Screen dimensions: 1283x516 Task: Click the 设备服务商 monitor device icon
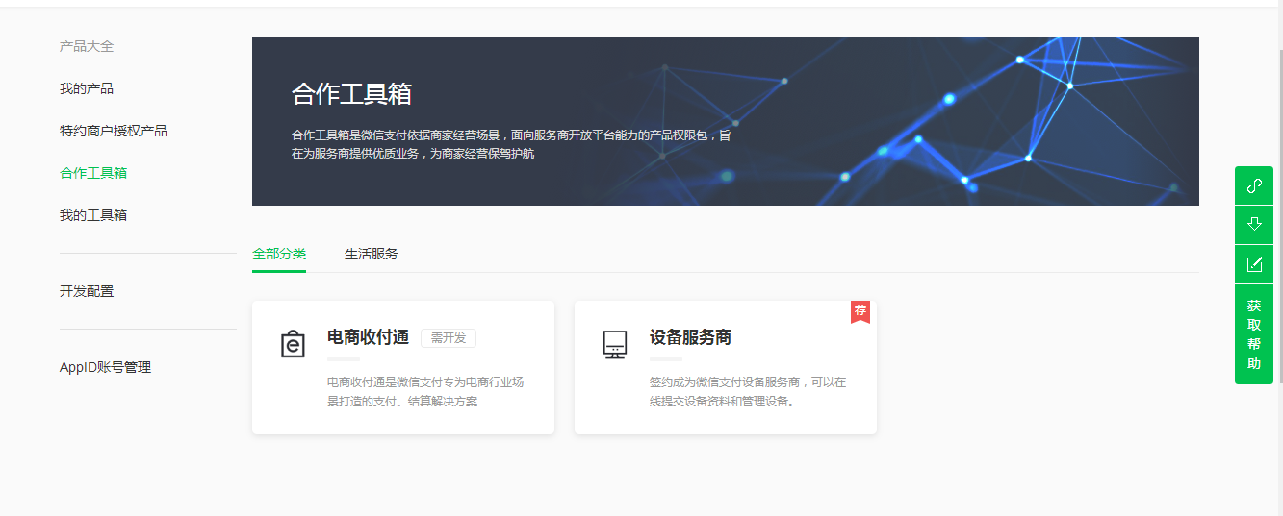tap(615, 344)
